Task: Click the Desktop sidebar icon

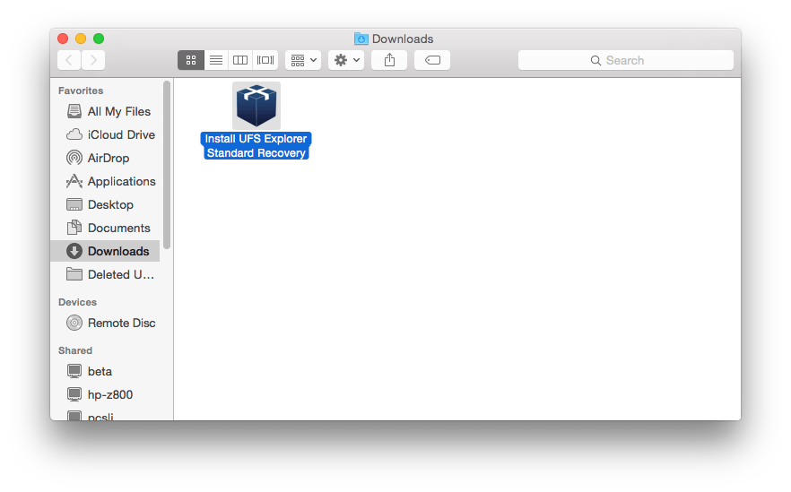Action: pos(74,204)
